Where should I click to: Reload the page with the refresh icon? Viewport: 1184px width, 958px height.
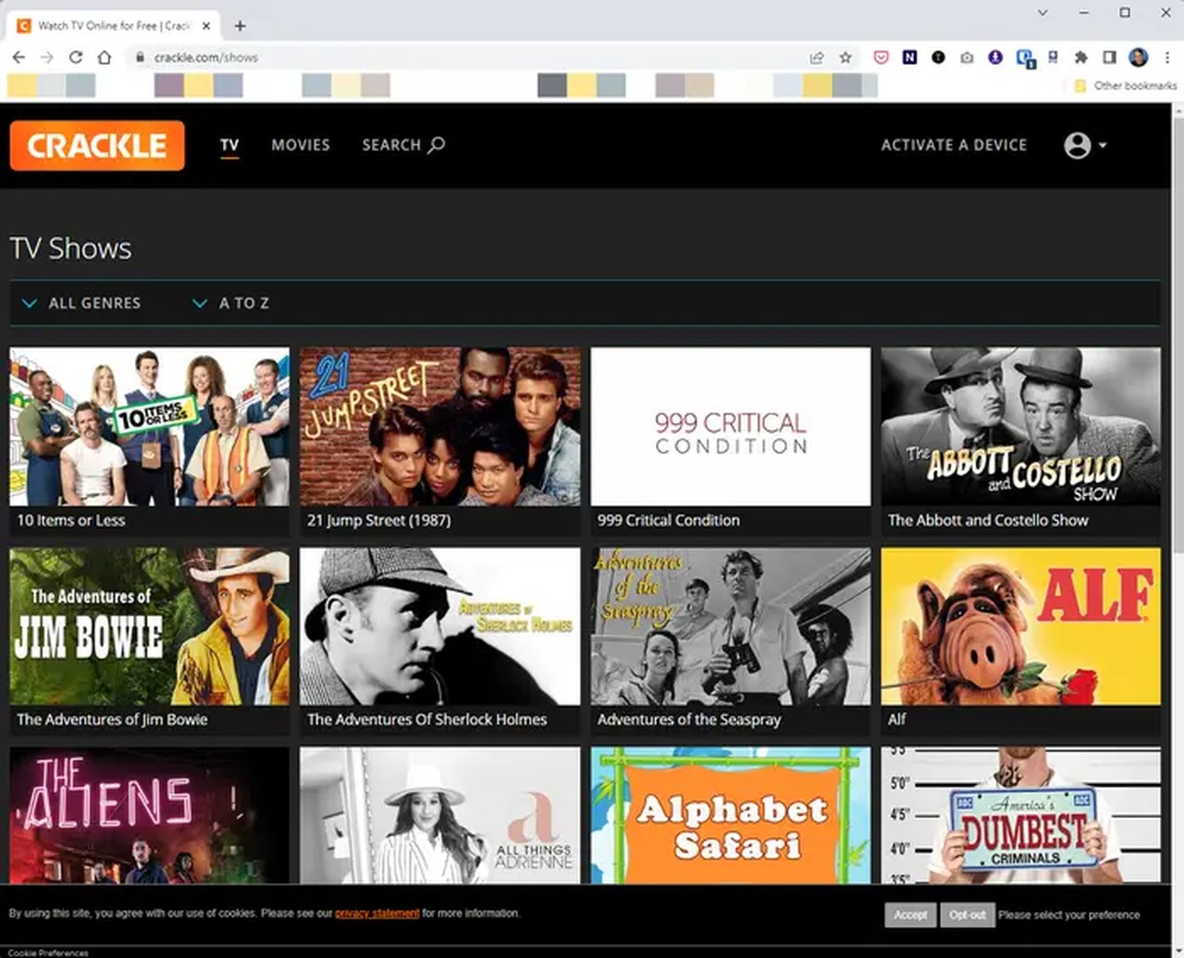coord(76,57)
